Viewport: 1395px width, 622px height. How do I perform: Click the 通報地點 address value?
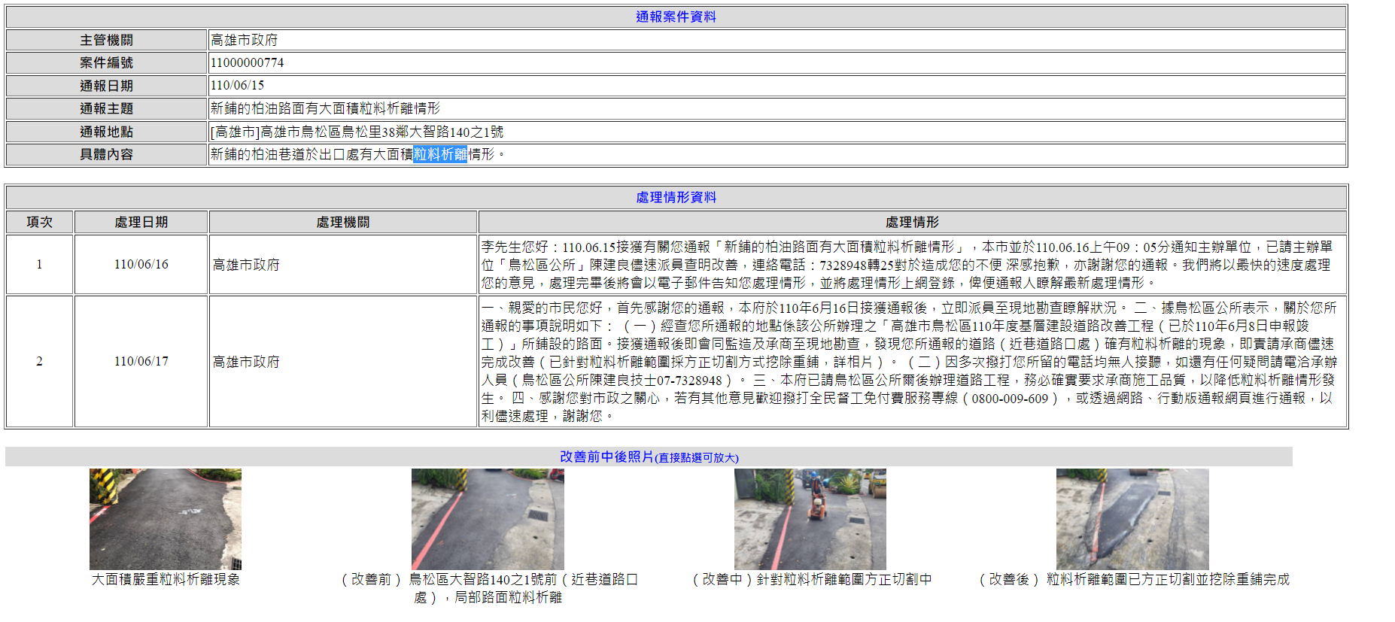pos(357,132)
